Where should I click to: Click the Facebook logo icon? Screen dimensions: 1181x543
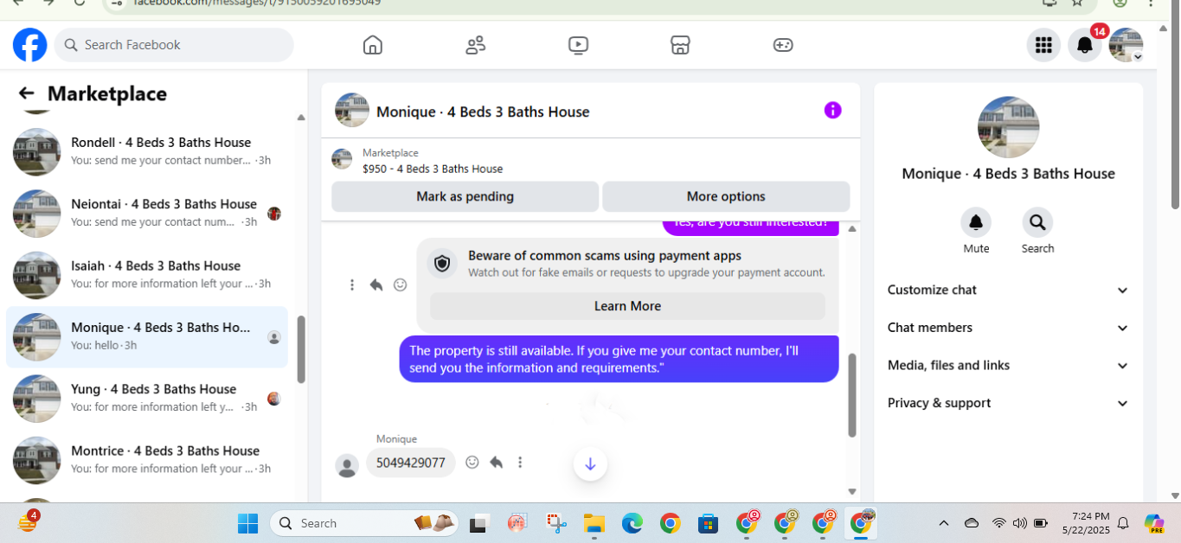pyautogui.click(x=29, y=45)
